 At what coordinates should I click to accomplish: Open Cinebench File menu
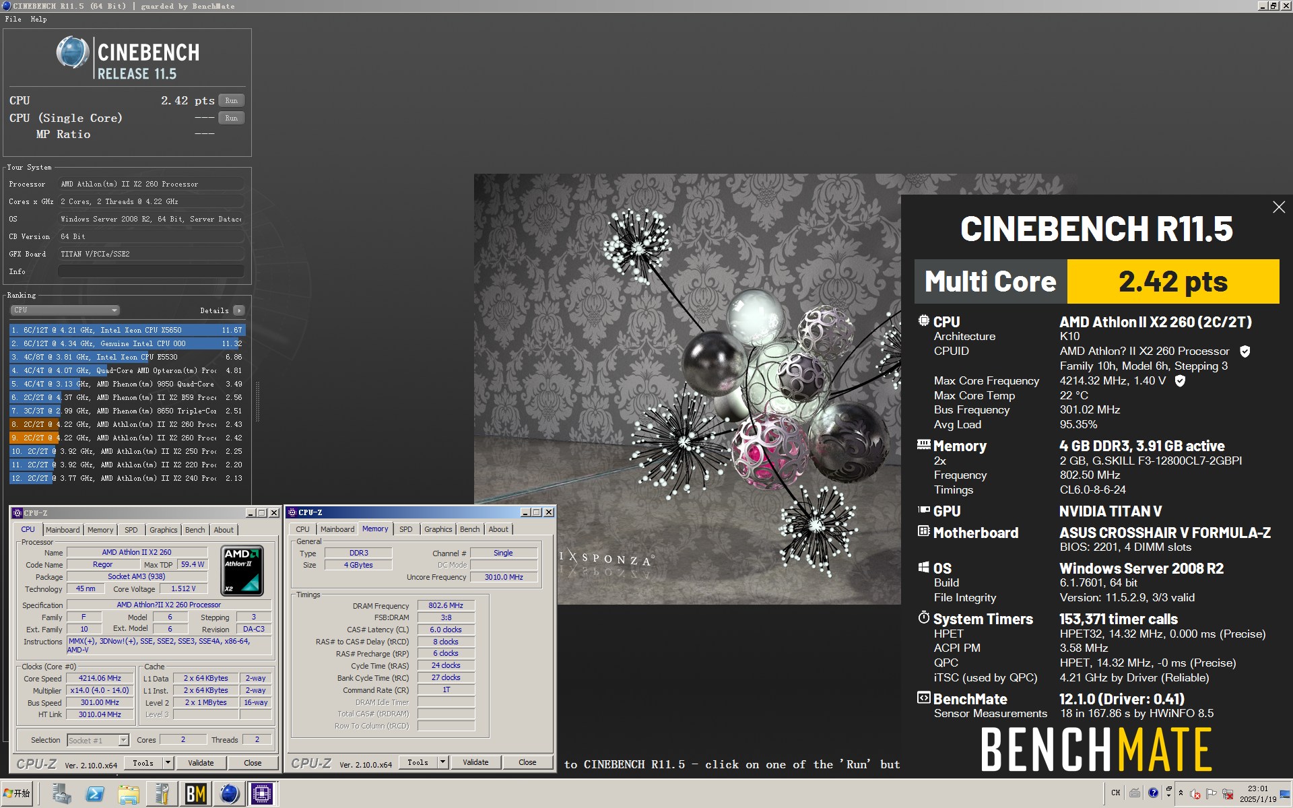(13, 20)
